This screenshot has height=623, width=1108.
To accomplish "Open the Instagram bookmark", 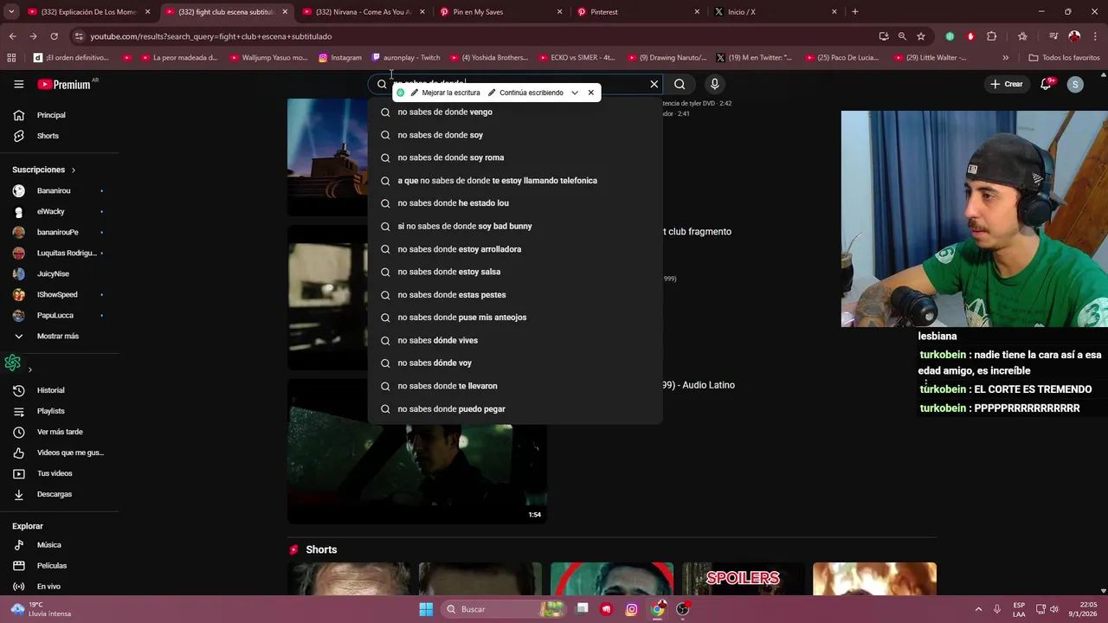I will [x=340, y=58].
